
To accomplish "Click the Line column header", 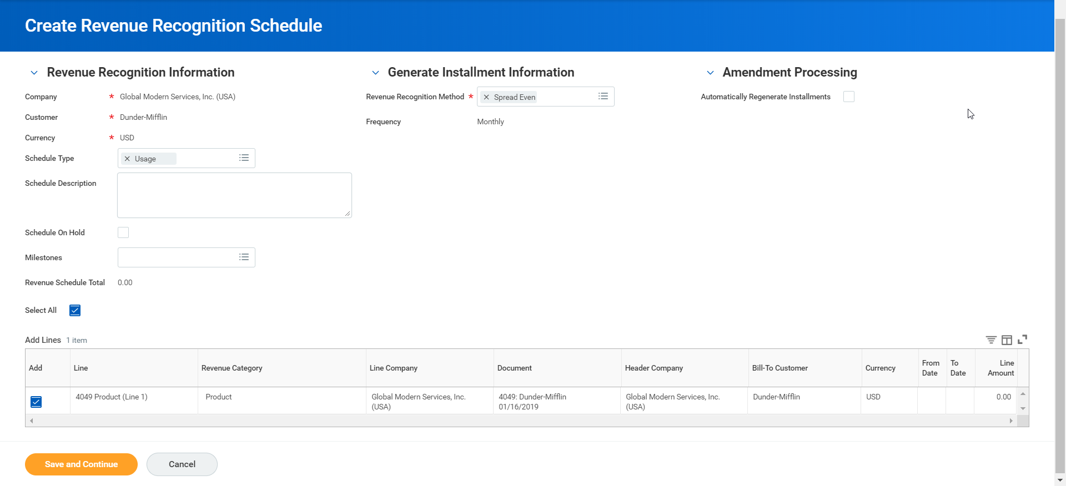I will 134,368.
